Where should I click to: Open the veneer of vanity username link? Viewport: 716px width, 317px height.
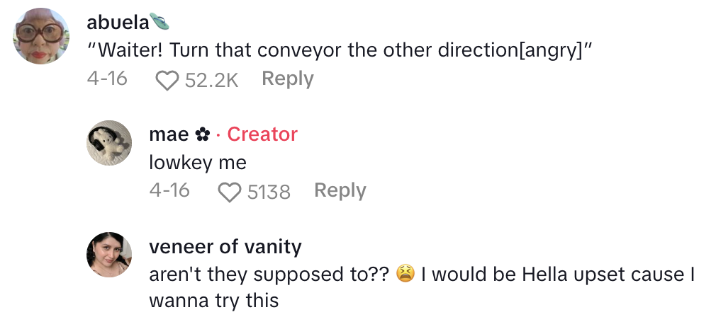pyautogui.click(x=225, y=246)
